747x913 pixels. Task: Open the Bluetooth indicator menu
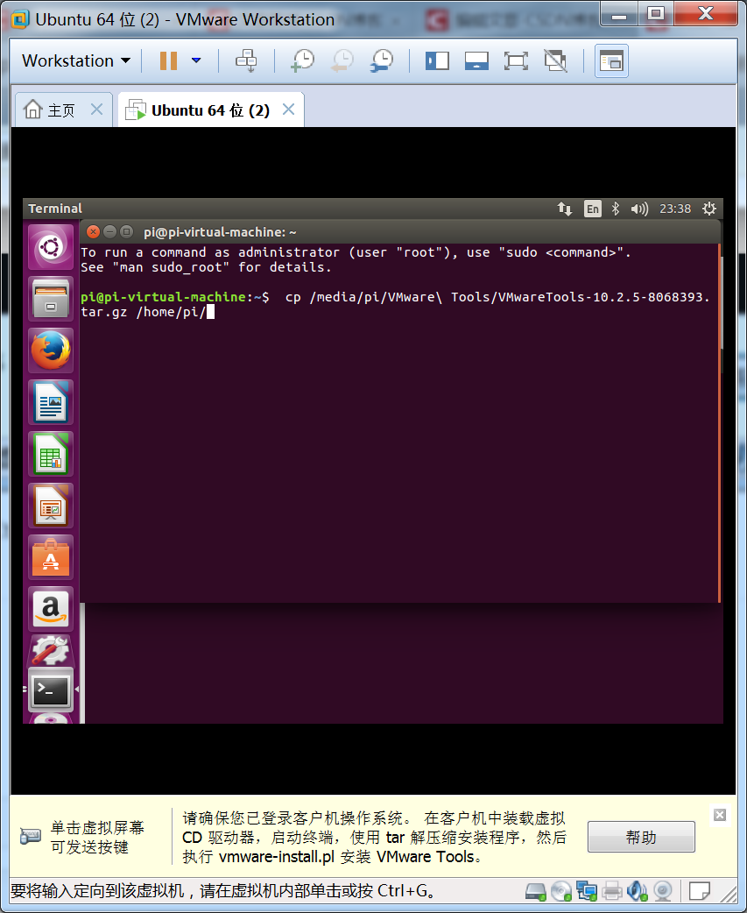616,209
